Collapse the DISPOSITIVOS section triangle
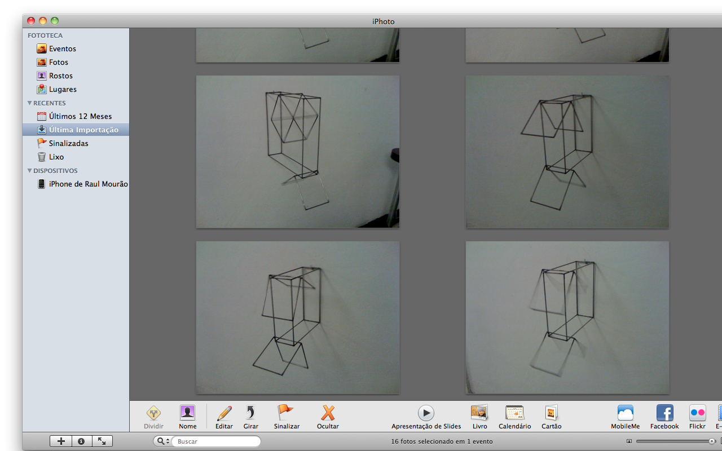The height and width of the screenshot is (451, 722). pyautogui.click(x=29, y=171)
